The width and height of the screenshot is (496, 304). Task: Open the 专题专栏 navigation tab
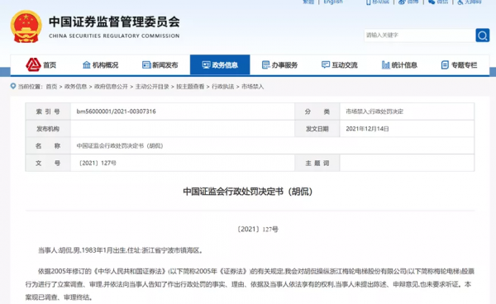[x=459, y=64]
